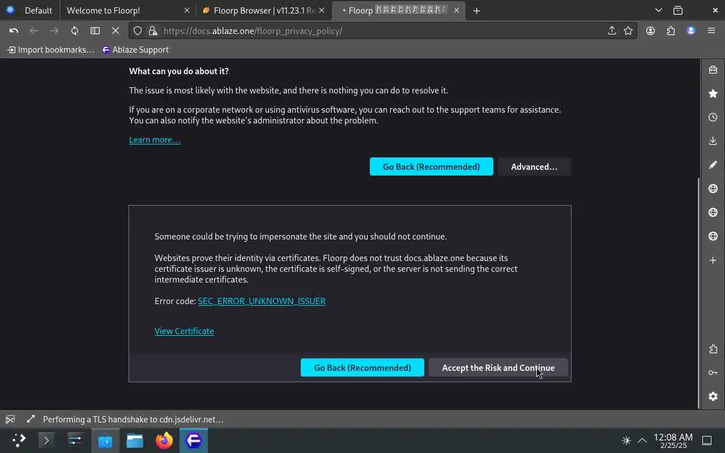The image size is (725, 453).
Task: Open the file manager from the taskbar
Action: 135,440
